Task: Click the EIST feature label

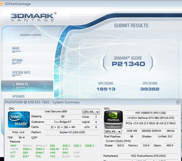Action: [26, 156]
